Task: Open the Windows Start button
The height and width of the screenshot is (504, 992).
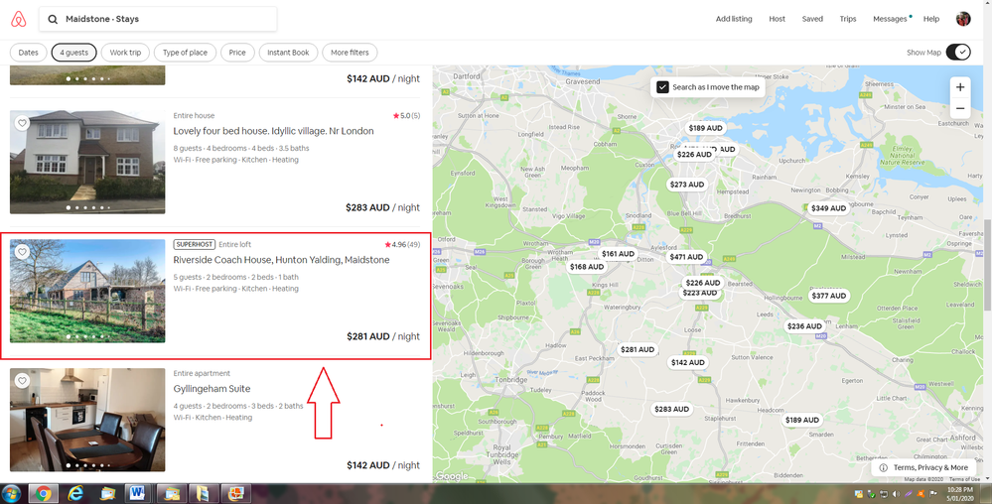Action: [x=11, y=494]
